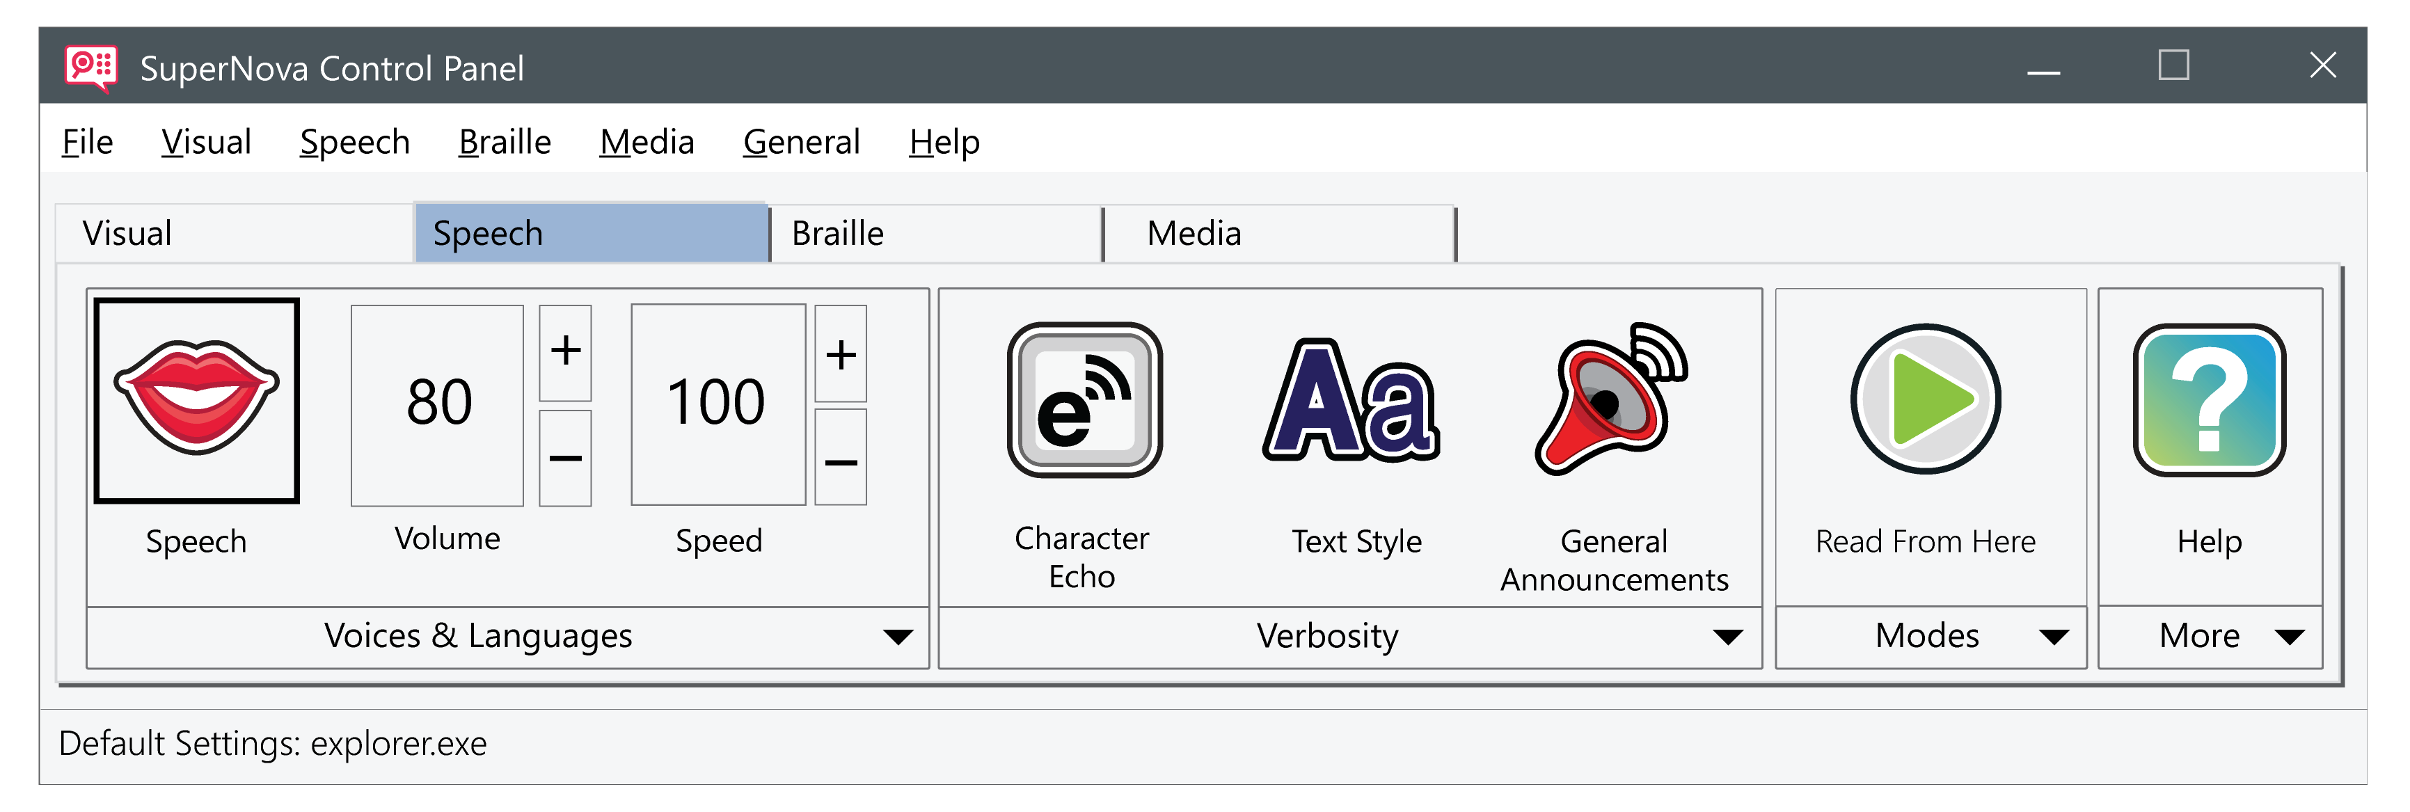
Task: Expand the Voices & Languages dropdown
Action: (508, 637)
